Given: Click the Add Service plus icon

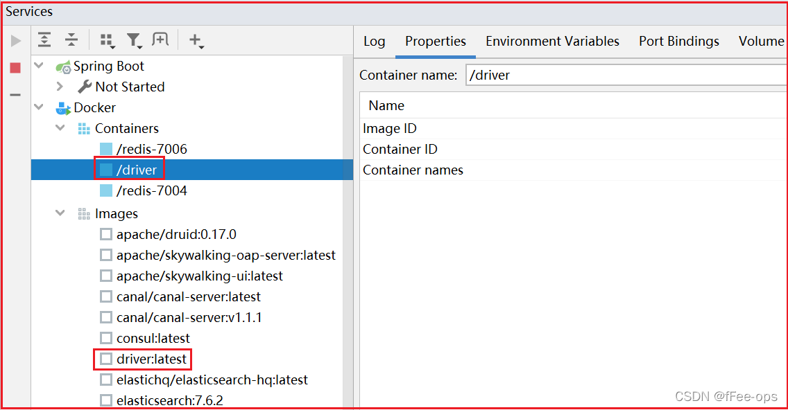Looking at the screenshot, I should (x=196, y=40).
